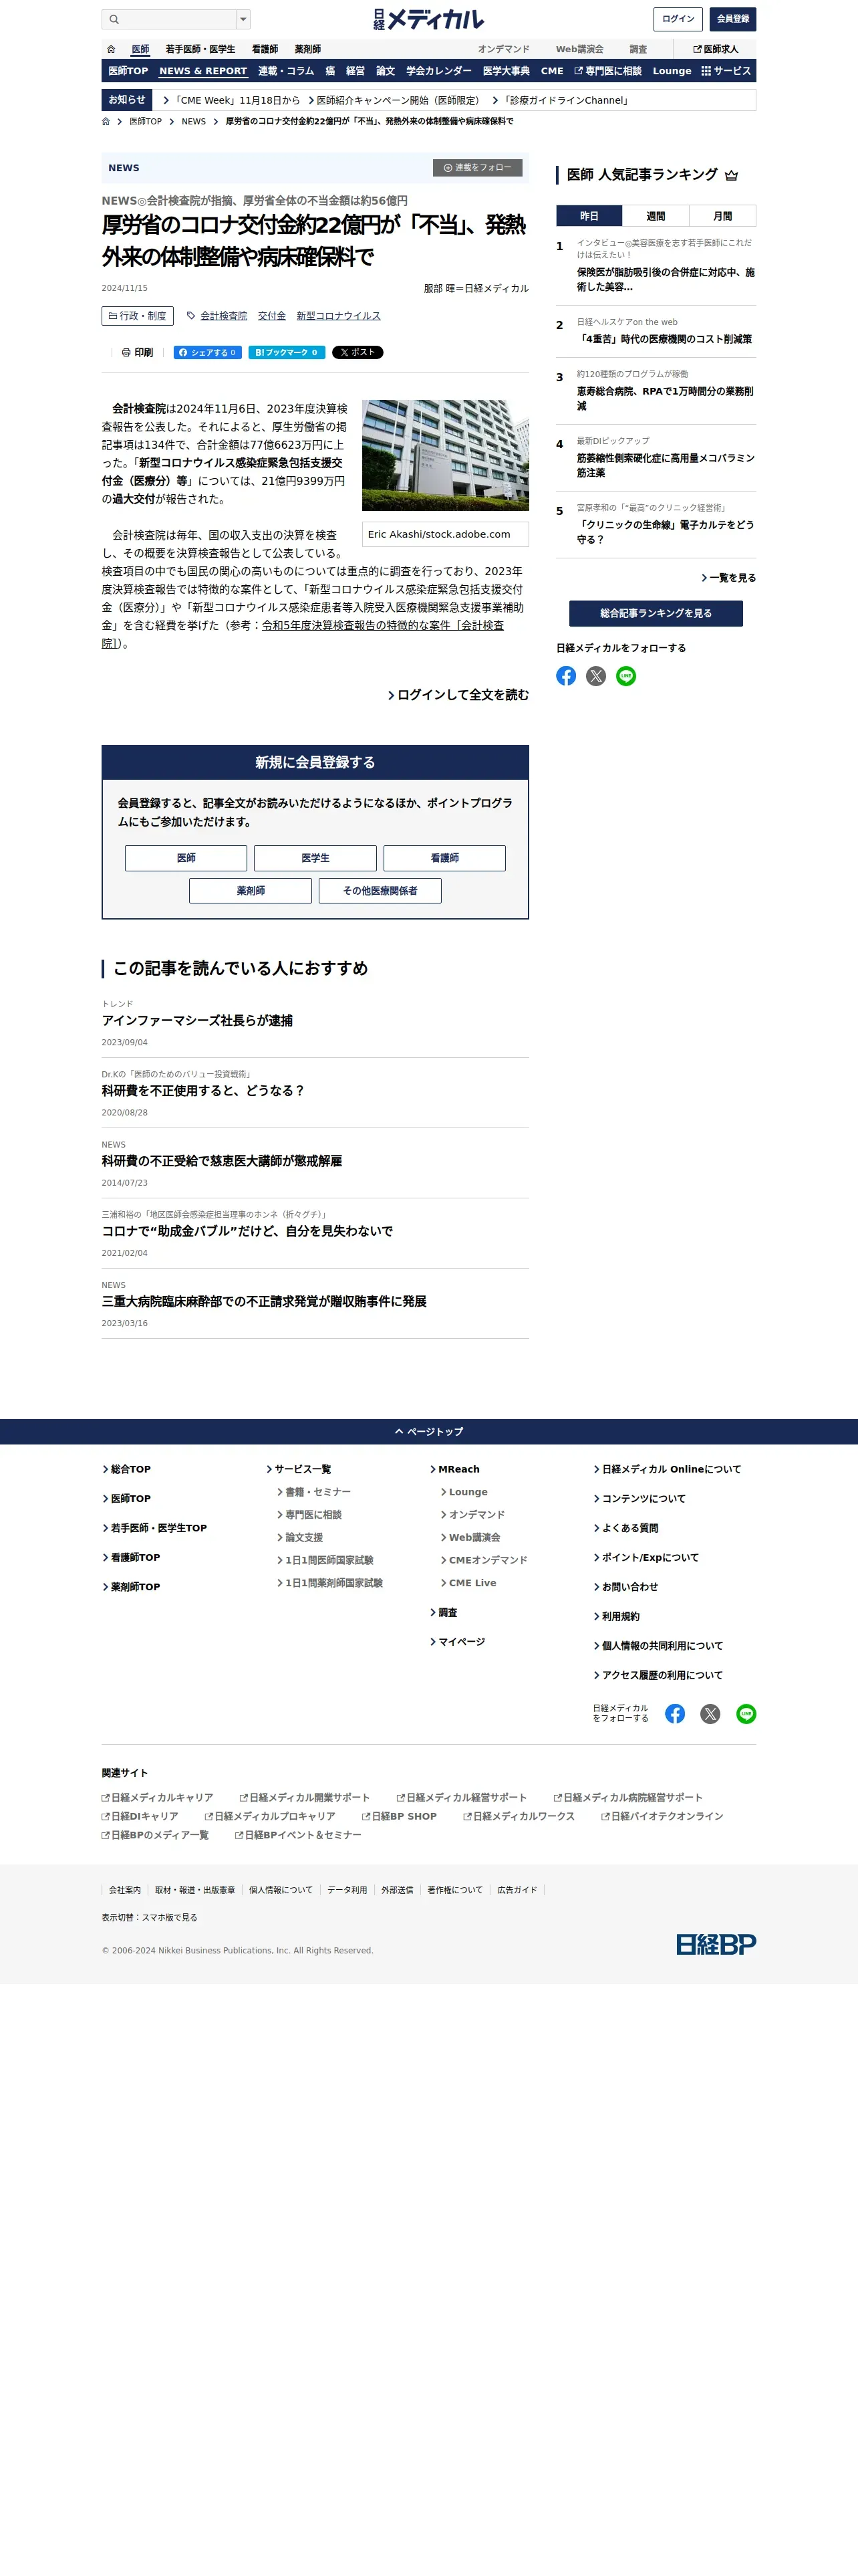Register as 薬剤師 button
Image resolution: width=858 pixels, height=2576 pixels.
pyautogui.click(x=251, y=890)
